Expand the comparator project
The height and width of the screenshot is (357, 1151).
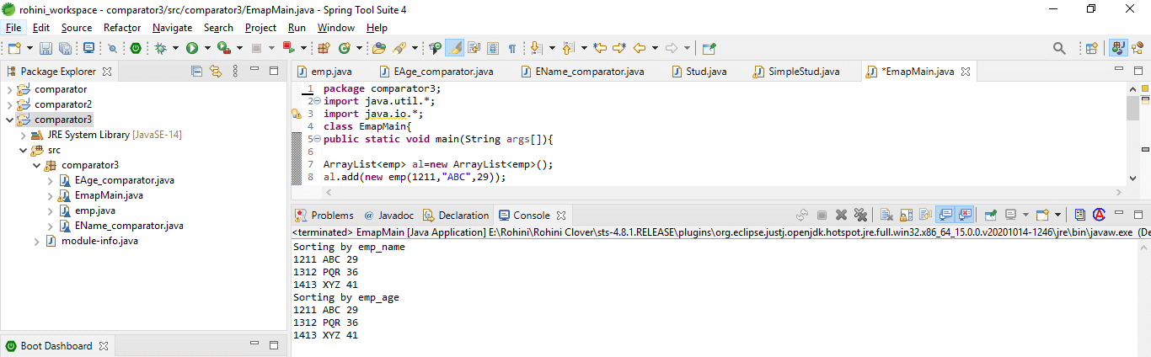coord(9,89)
